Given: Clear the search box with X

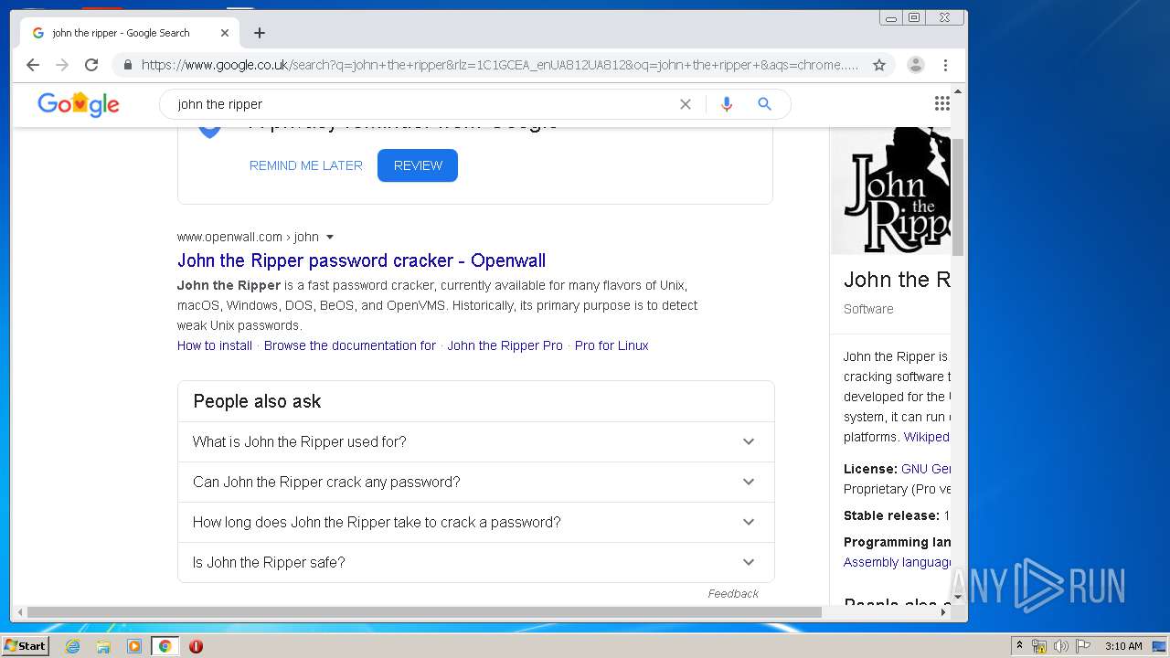Looking at the screenshot, I should [x=686, y=104].
